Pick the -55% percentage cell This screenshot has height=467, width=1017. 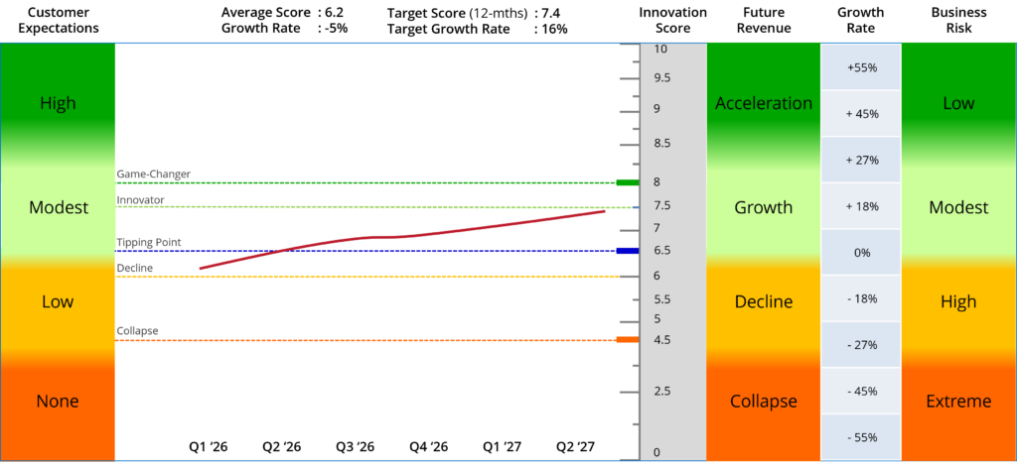861,437
